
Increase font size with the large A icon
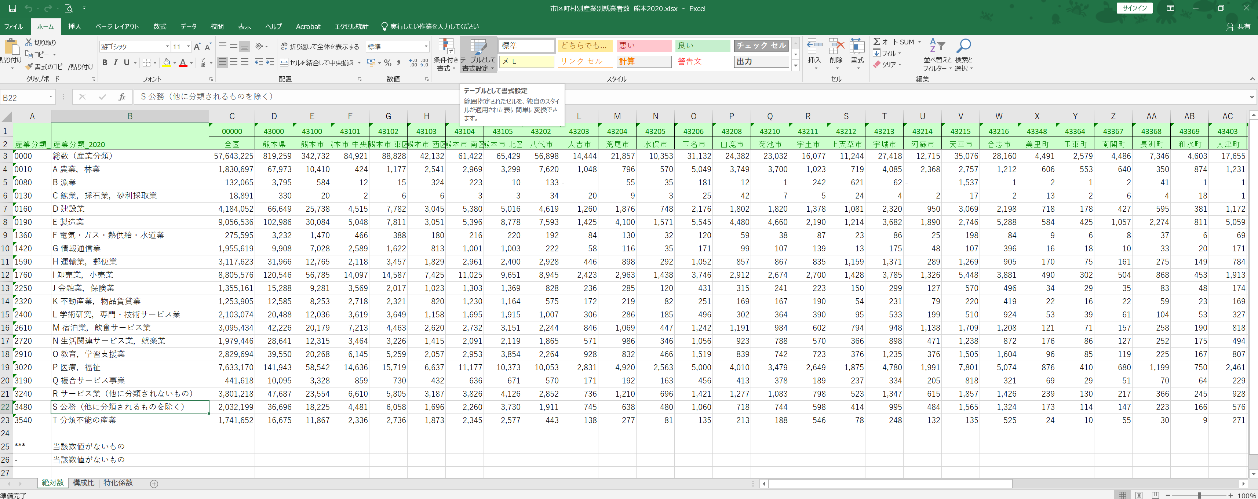pos(197,47)
